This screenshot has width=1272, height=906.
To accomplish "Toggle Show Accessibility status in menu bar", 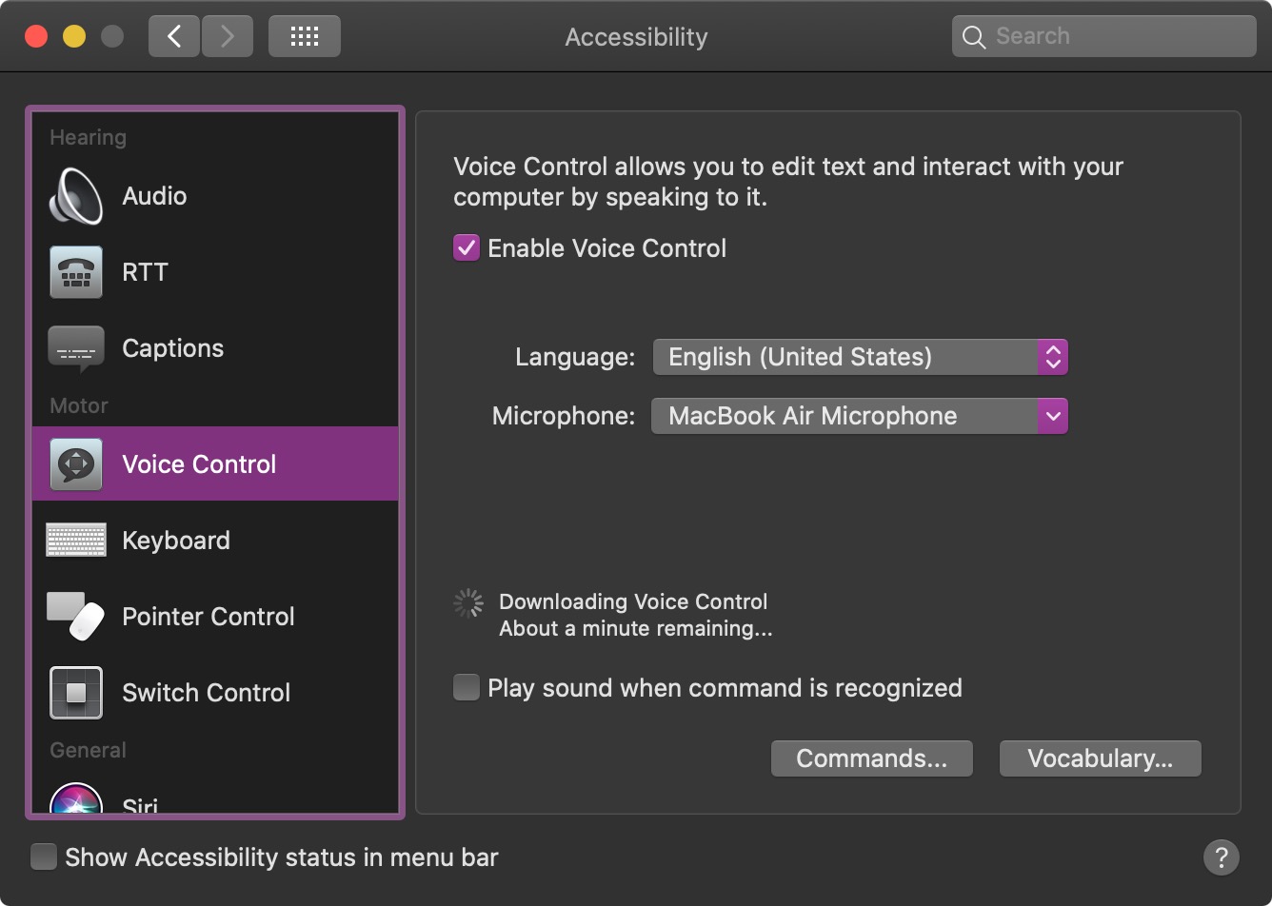I will 44,857.
